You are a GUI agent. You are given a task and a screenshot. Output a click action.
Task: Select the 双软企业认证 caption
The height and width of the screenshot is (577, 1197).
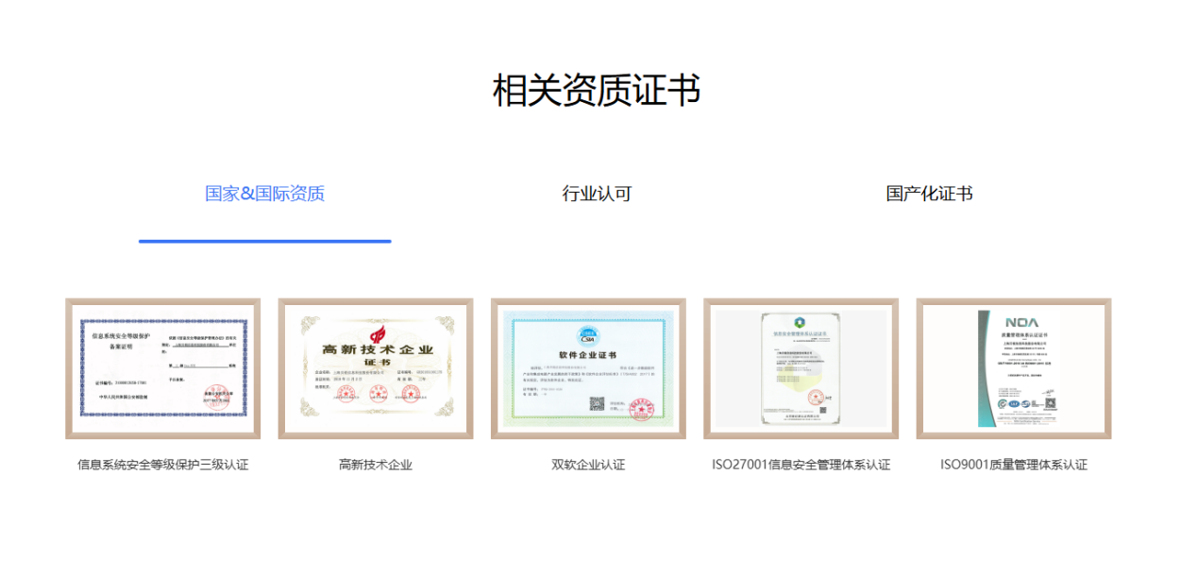(x=588, y=465)
